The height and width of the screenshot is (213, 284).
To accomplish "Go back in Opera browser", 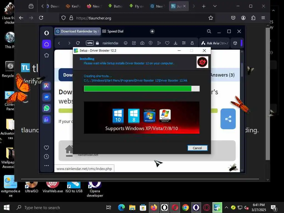I will 59,43.
